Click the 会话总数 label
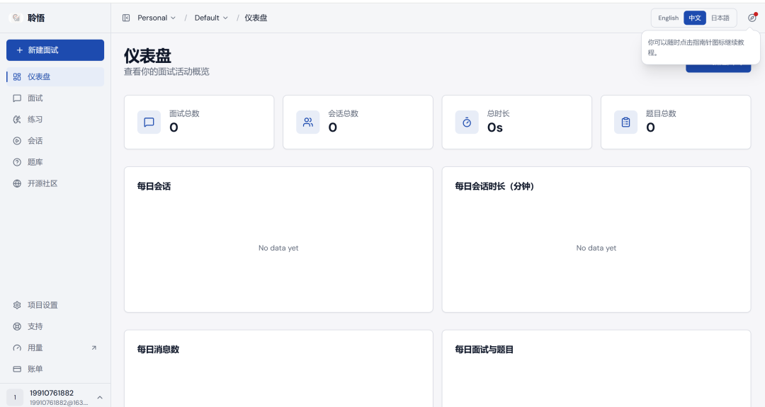 [x=344, y=113]
